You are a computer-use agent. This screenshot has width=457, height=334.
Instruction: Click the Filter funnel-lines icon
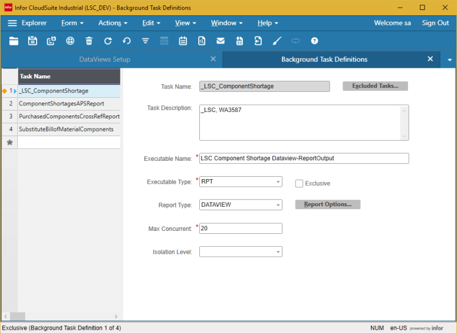146,41
